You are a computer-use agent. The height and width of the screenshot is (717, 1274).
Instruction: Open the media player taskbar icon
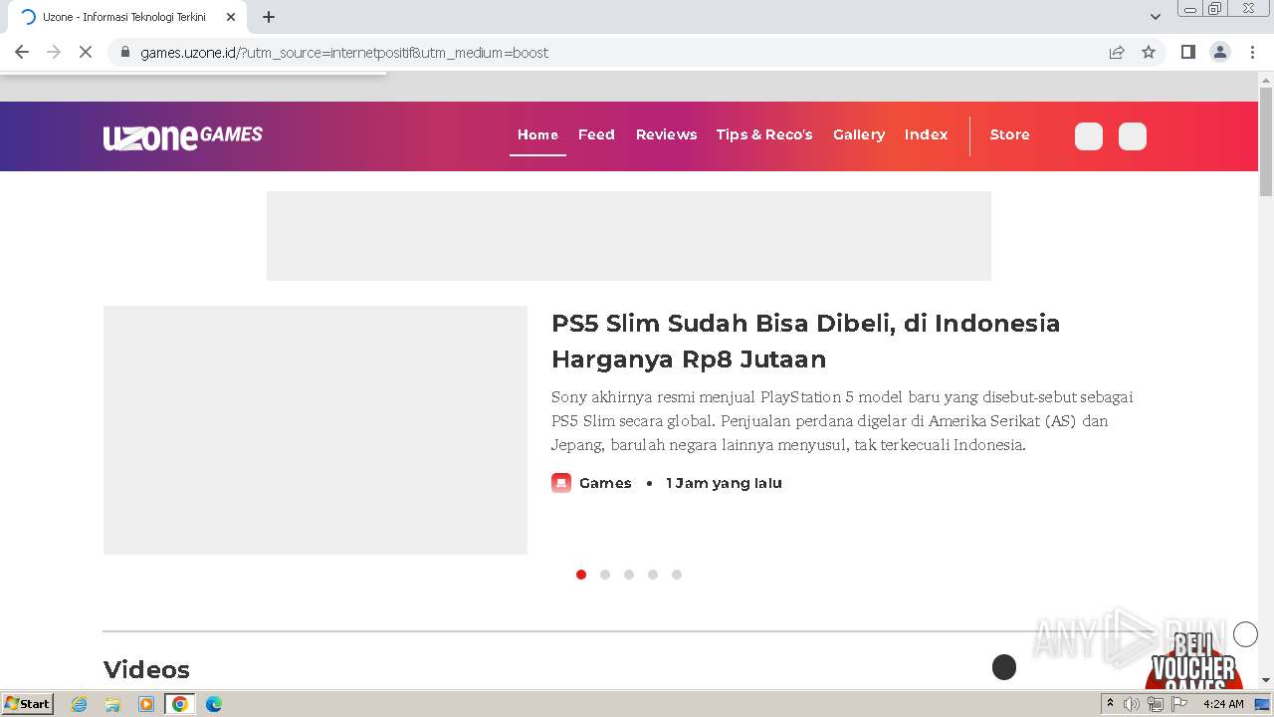tap(146, 704)
